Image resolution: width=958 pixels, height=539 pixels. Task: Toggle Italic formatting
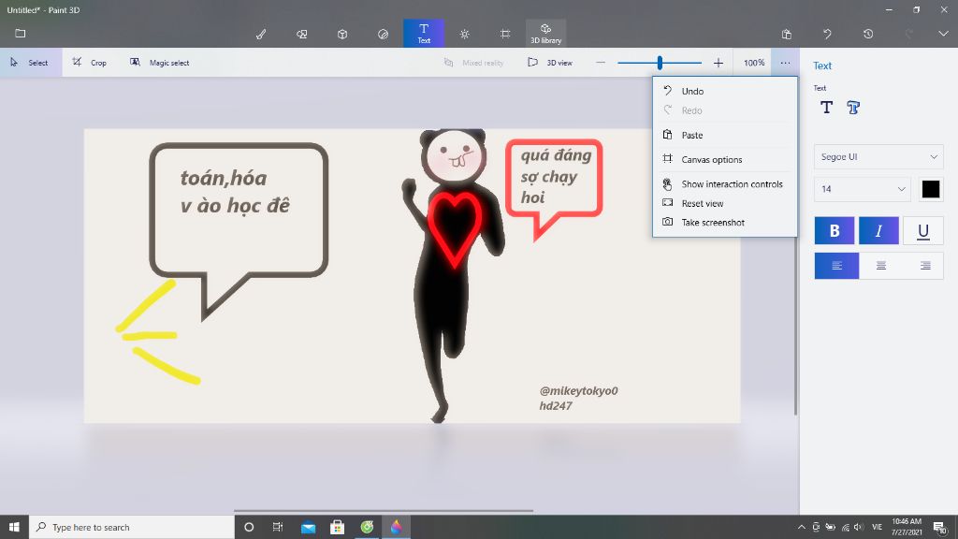[x=878, y=230]
